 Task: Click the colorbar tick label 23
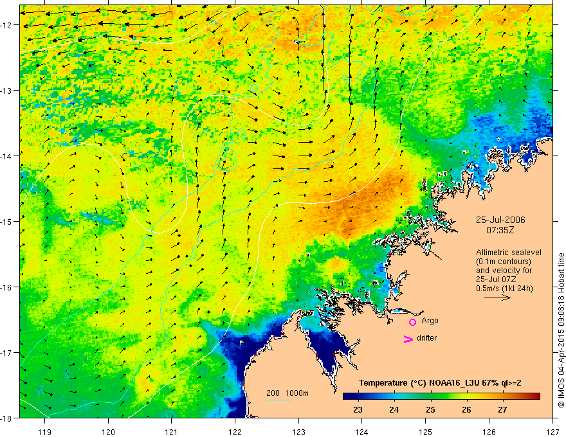coord(358,410)
